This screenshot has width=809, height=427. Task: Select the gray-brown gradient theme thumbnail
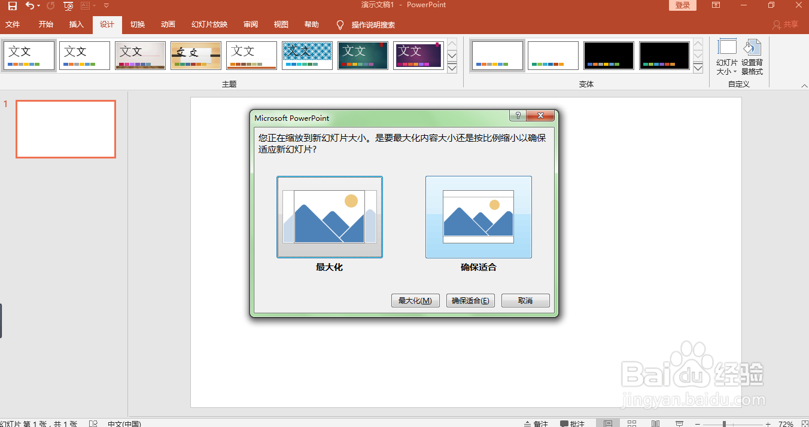coord(141,56)
